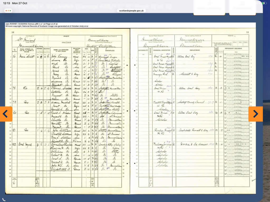Screen dimensions: 270x202
Task: Click the scotlandspeople.gov.uk address bar
Action: click(x=131, y=11)
